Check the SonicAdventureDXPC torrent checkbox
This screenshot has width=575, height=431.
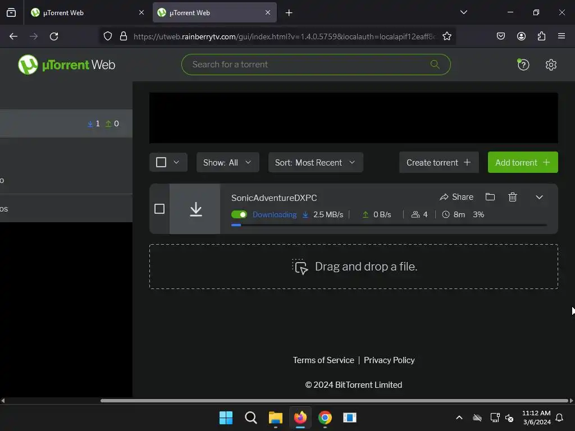[159, 209]
